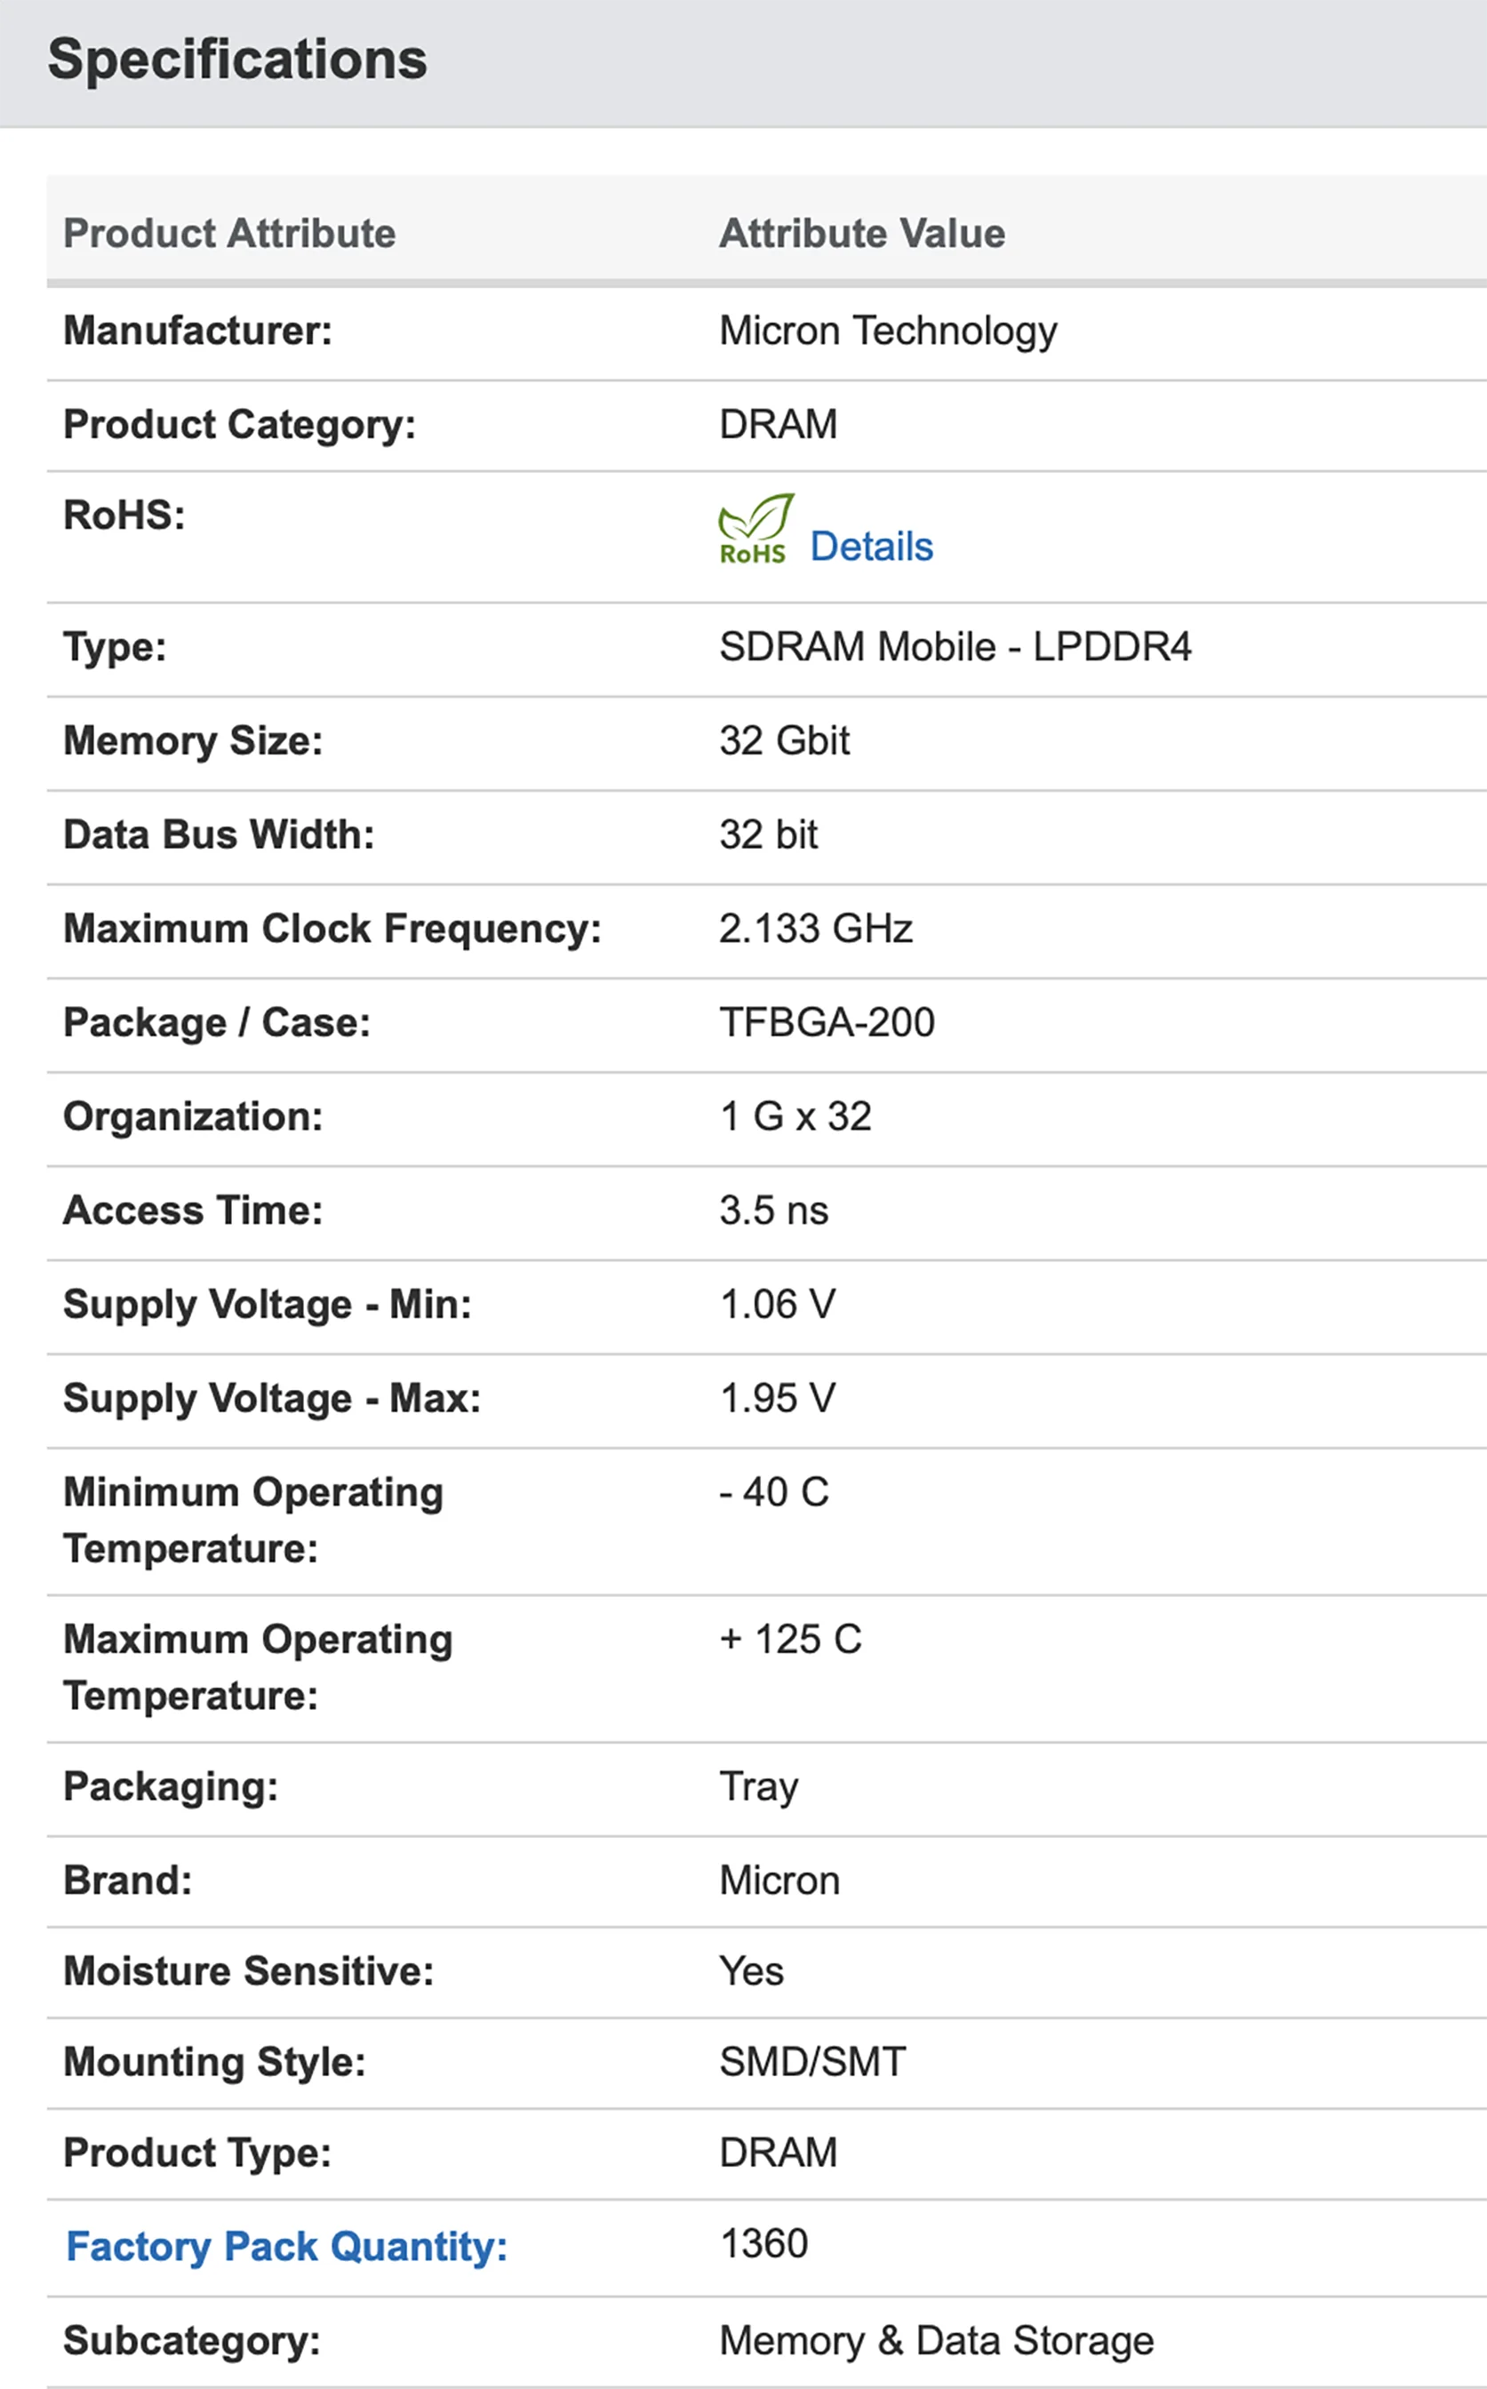Click the 1 G x 32 organization value
Viewport: 1487px width, 2389px height.
point(795,1116)
